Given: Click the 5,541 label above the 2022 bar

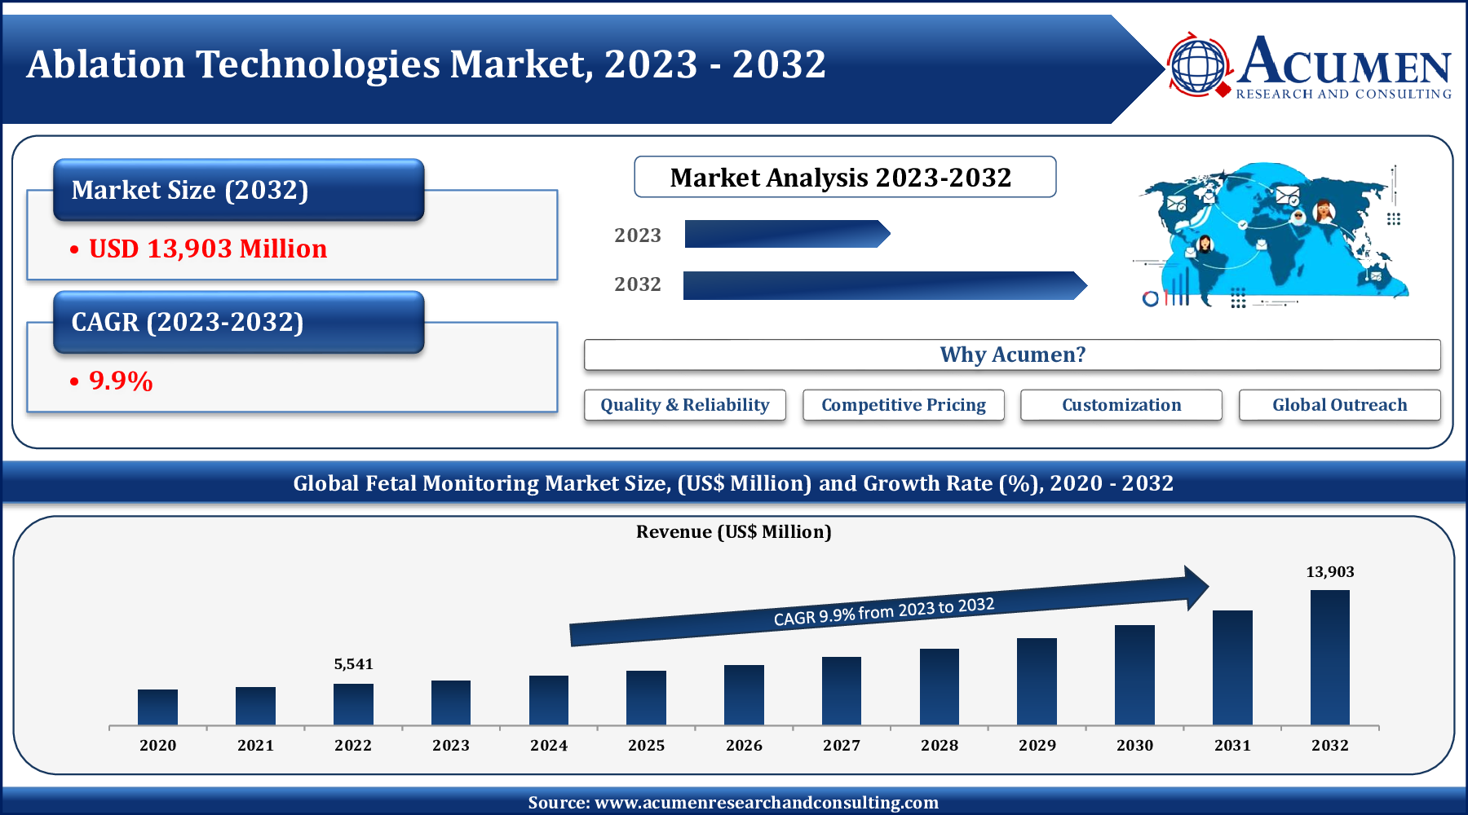Looking at the screenshot, I should tap(353, 663).
